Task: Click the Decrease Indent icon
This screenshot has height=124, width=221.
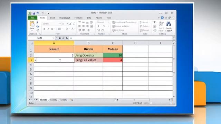Action: pos(80,30)
